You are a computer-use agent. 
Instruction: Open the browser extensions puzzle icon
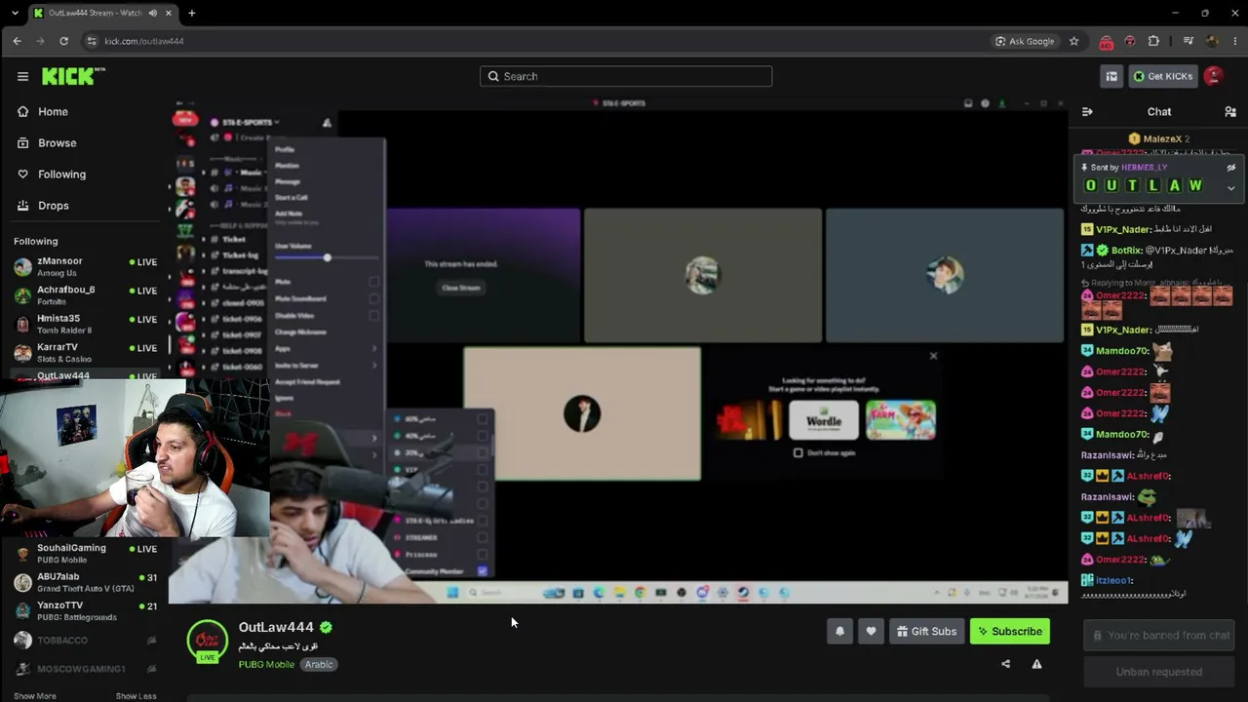(1153, 41)
